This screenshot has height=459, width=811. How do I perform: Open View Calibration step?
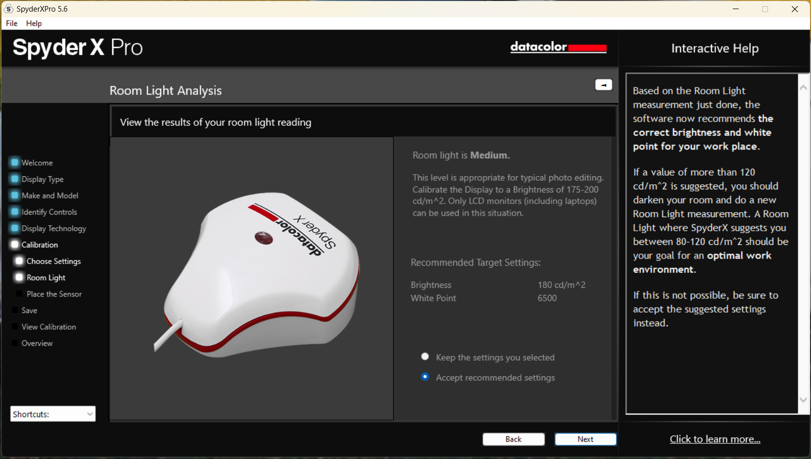point(49,327)
